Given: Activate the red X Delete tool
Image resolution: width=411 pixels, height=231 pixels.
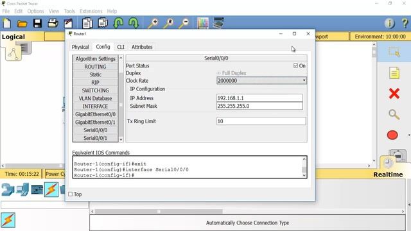Looking at the screenshot, I should click(394, 94).
